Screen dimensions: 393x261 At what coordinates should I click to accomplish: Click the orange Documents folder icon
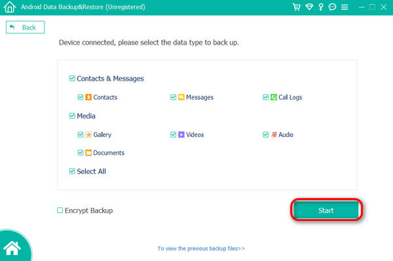point(88,153)
